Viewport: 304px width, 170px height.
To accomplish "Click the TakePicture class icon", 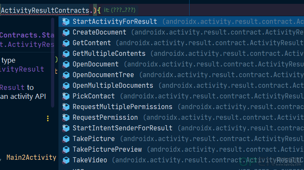I will point(66,138).
